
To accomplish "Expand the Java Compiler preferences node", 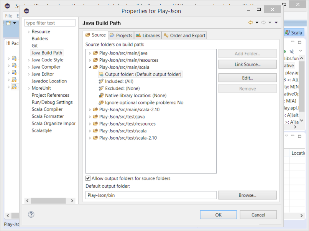I will click(x=29, y=67).
